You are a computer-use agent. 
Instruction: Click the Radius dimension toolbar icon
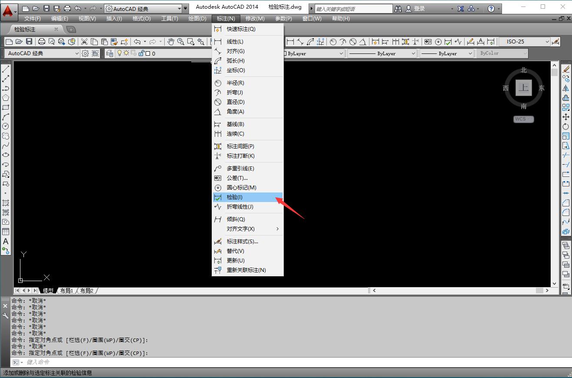[333, 42]
